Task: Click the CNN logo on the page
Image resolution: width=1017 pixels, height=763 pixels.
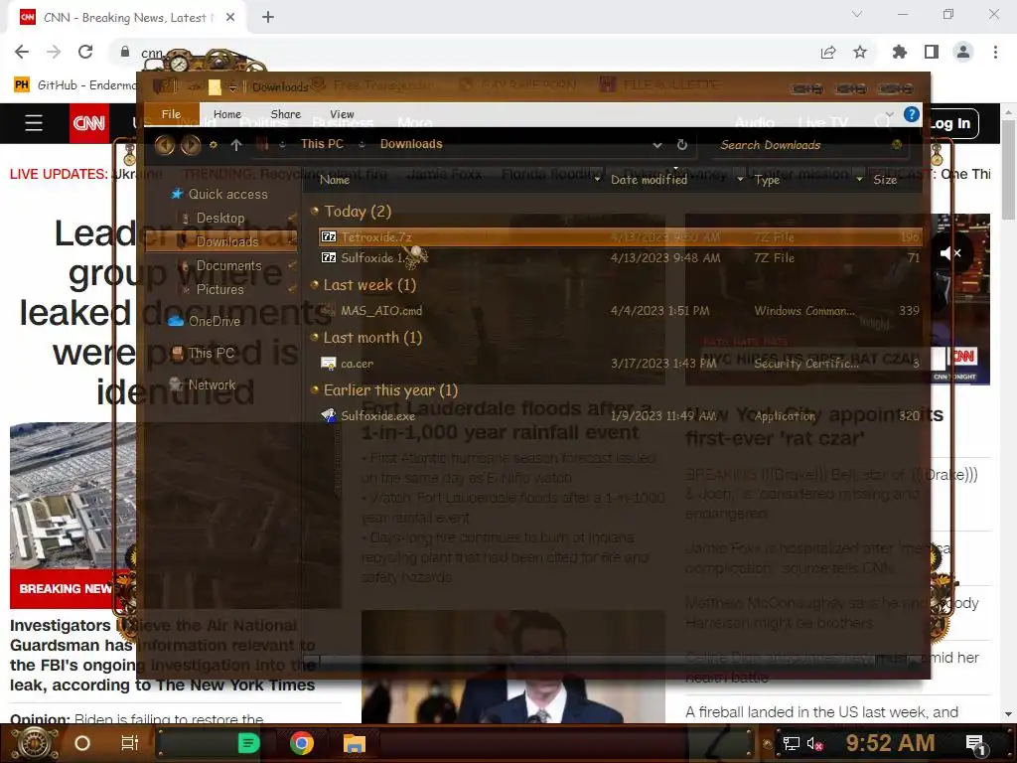Action: click(88, 122)
